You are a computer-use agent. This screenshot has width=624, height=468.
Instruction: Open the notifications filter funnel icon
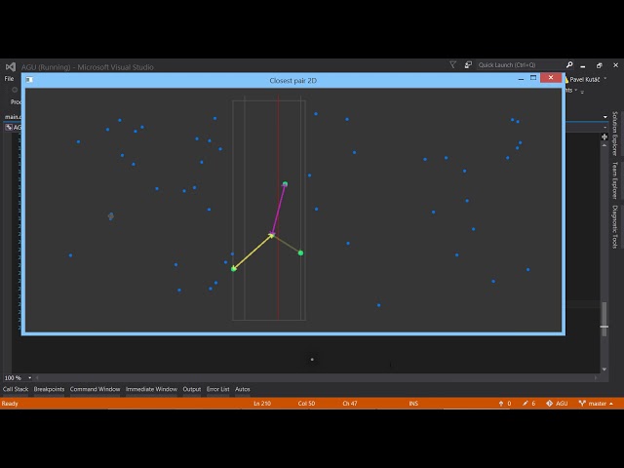[452, 64]
